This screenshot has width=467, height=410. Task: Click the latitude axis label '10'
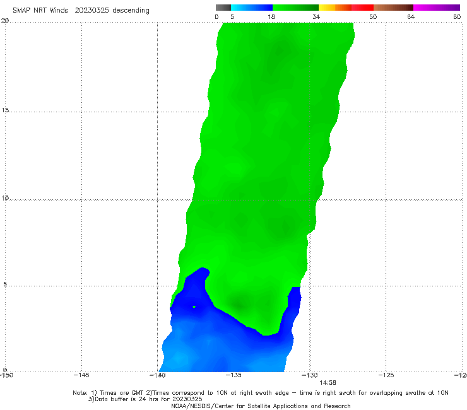(x=5, y=197)
